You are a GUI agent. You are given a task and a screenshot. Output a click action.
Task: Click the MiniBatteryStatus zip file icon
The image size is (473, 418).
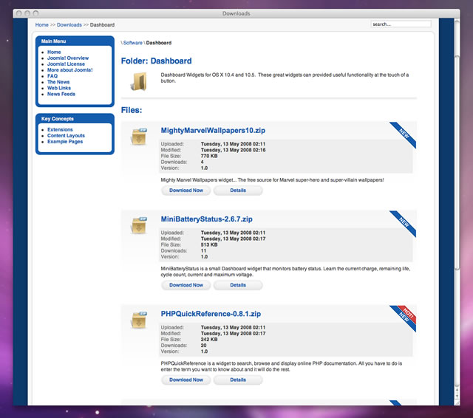[x=139, y=225]
